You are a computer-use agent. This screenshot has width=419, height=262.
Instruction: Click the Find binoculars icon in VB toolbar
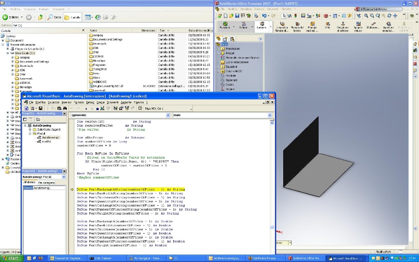pos(65,108)
